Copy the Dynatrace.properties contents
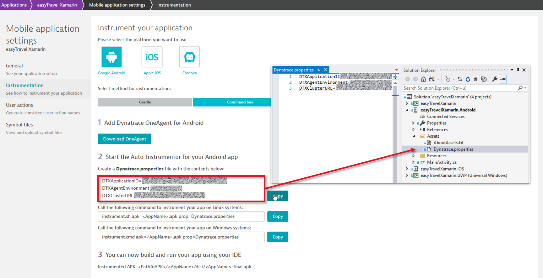Viewport: 543px width, 278px height. 278,196
